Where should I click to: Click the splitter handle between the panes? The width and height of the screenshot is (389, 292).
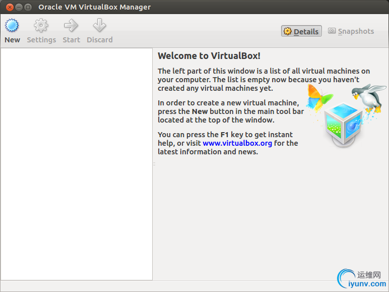coord(154,164)
